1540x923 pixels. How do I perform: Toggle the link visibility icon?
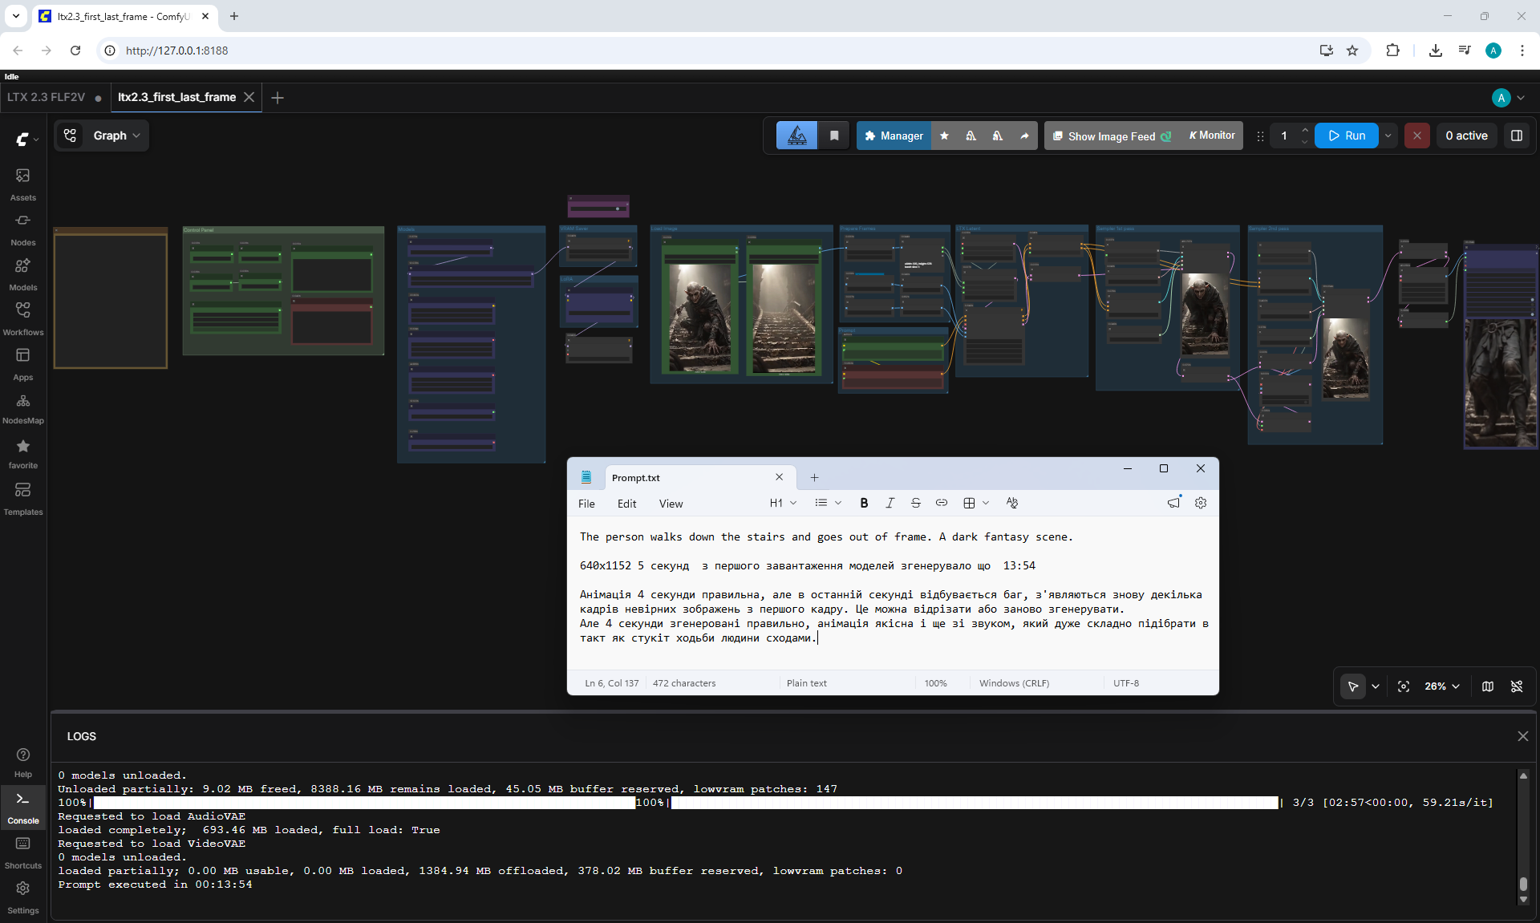click(x=1517, y=686)
